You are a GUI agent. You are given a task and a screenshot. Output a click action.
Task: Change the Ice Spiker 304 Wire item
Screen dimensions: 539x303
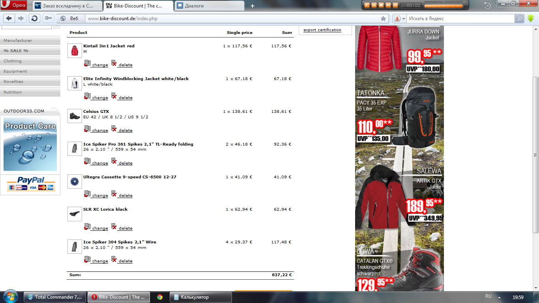click(96, 260)
